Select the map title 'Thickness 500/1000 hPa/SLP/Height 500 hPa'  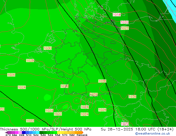click(46, 129)
